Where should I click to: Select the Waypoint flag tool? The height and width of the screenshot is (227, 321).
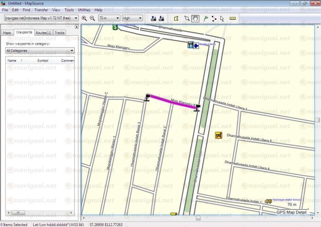pyautogui.click(x=205, y=18)
